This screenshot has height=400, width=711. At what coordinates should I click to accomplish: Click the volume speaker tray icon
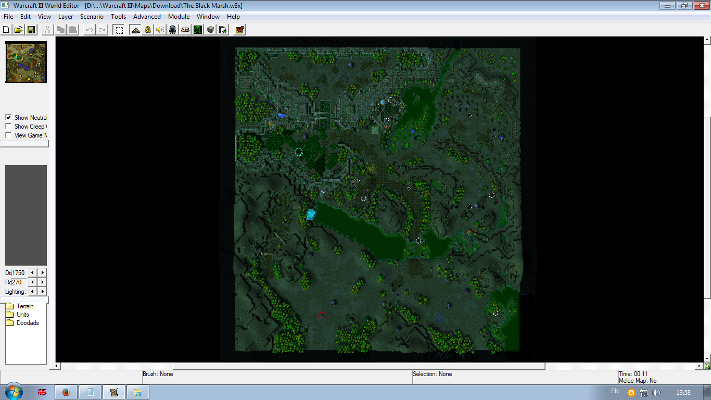656,393
